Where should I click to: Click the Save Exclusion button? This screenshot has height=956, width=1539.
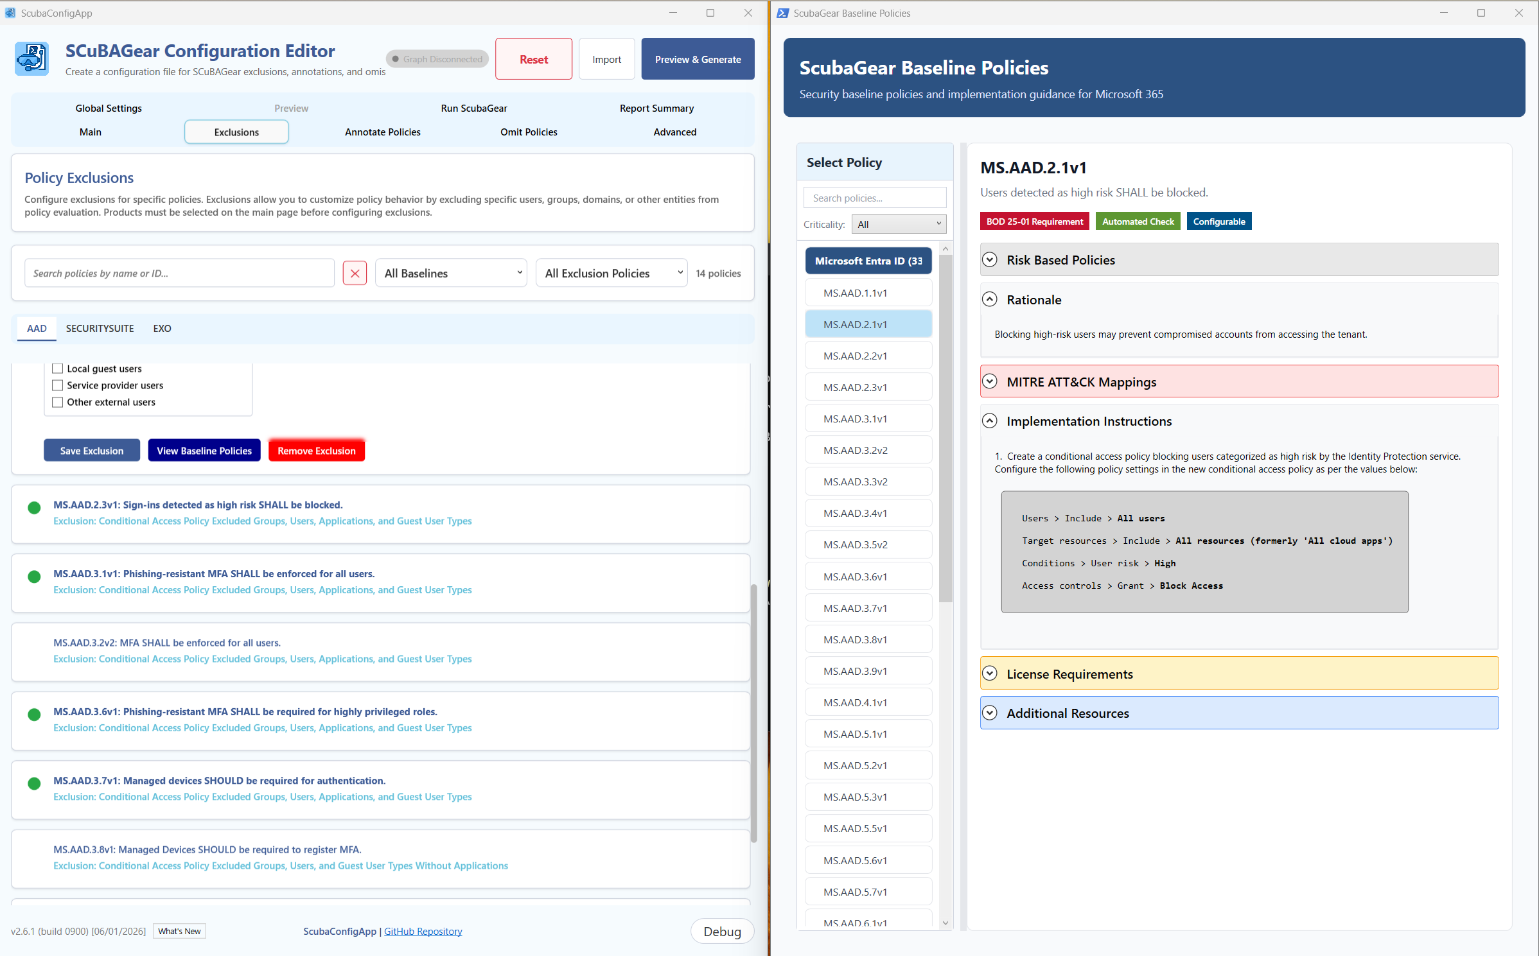click(x=92, y=450)
